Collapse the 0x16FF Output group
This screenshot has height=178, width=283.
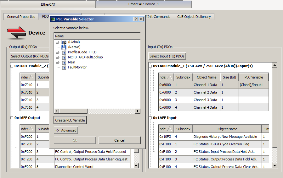pos(12,118)
